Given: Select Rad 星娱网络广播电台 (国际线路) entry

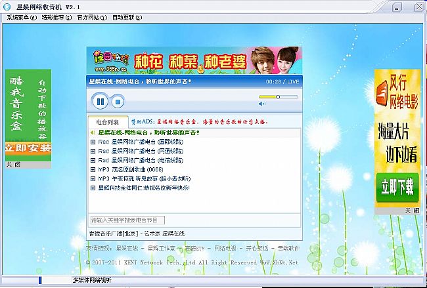Looking at the screenshot, I should click(x=141, y=142).
